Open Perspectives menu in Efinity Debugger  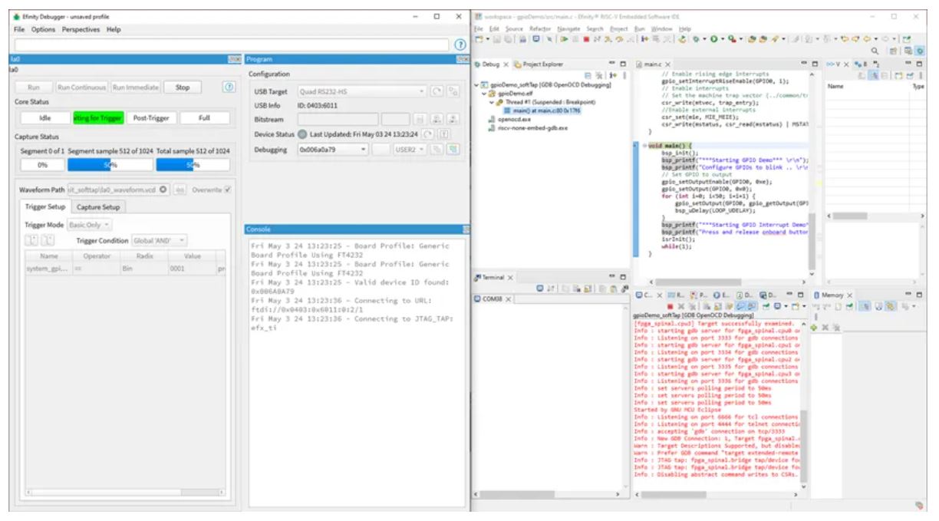point(82,29)
